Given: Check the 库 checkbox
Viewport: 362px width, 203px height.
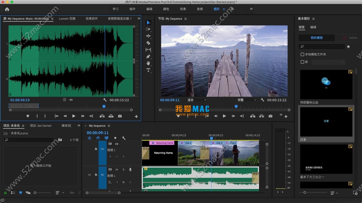Looking at the screenshot, I should [302, 62].
